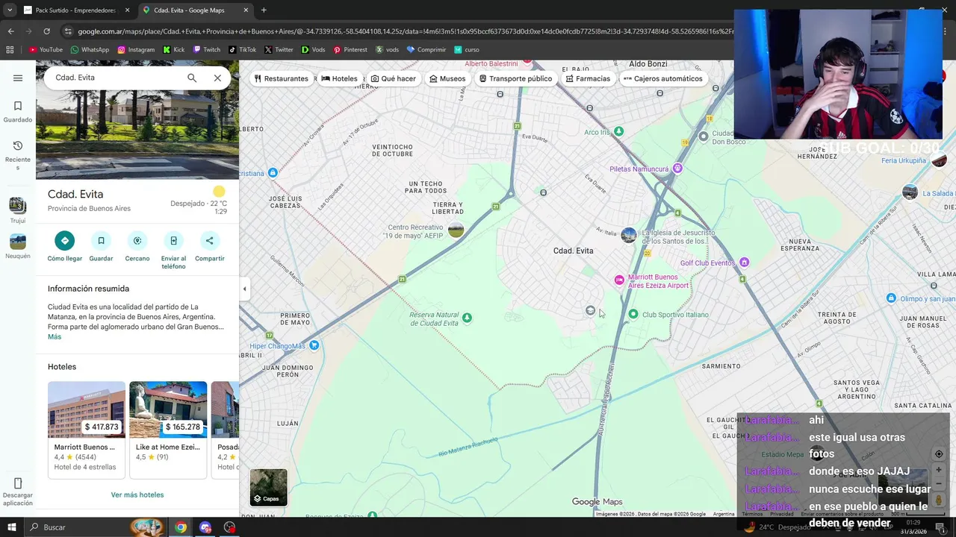Click the Marriott Buenos Aires Ezeiza Airport pin
This screenshot has height=537, width=956.
pyautogui.click(x=618, y=280)
